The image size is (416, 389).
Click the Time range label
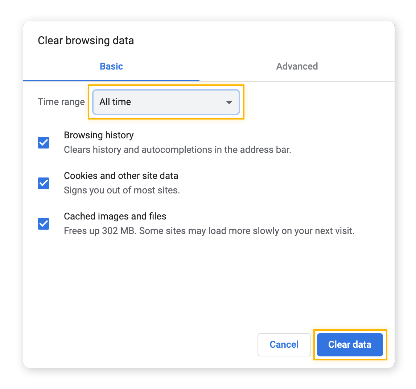tap(61, 102)
